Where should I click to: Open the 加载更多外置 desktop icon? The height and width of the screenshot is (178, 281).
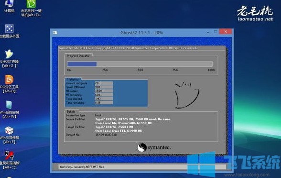click(x=10, y=31)
